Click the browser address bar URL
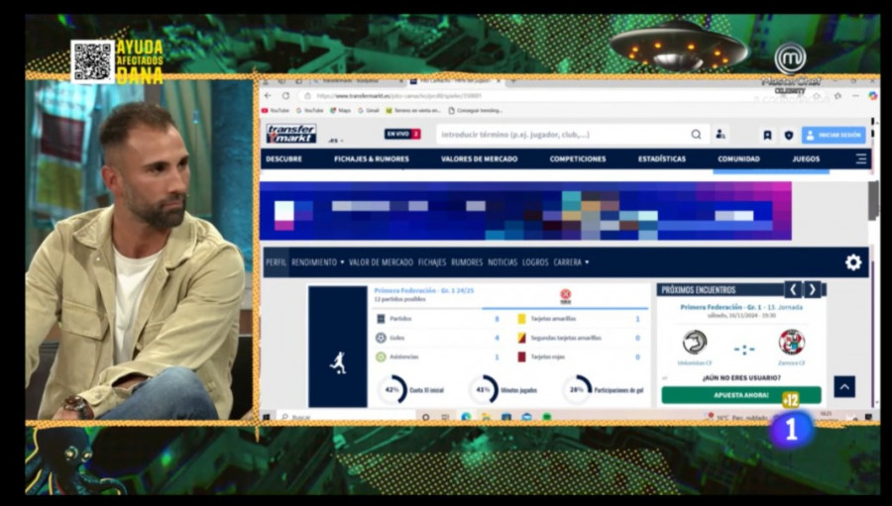Screen dimensions: 892x506 click(x=398, y=96)
